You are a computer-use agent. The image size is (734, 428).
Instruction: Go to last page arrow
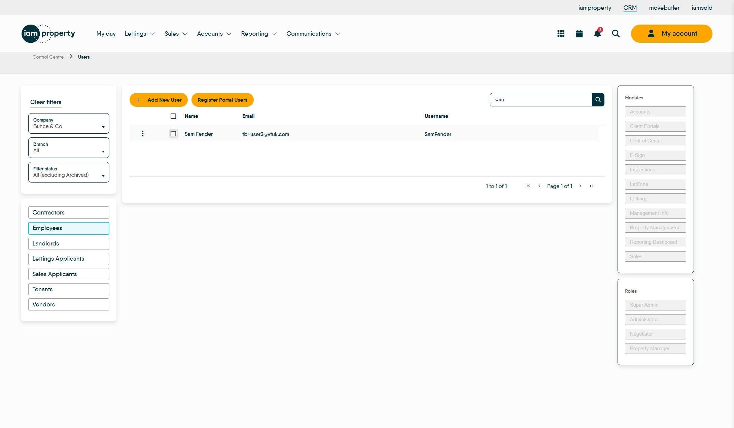591,186
